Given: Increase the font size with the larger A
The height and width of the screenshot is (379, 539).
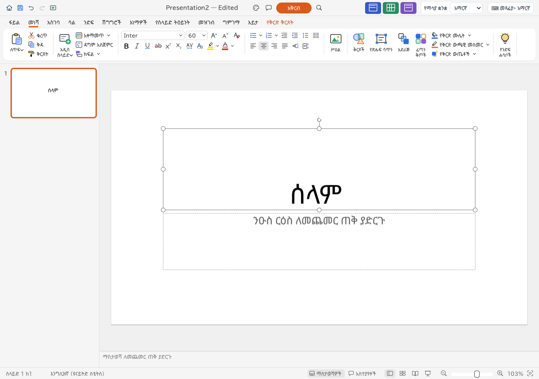Looking at the screenshot, I should point(214,35).
